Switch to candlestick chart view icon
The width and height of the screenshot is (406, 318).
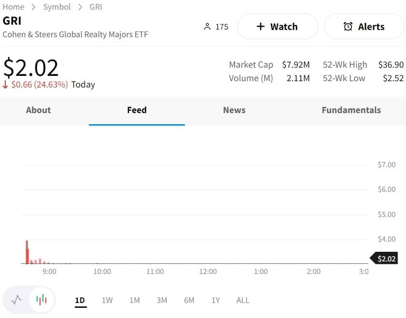coord(42,300)
